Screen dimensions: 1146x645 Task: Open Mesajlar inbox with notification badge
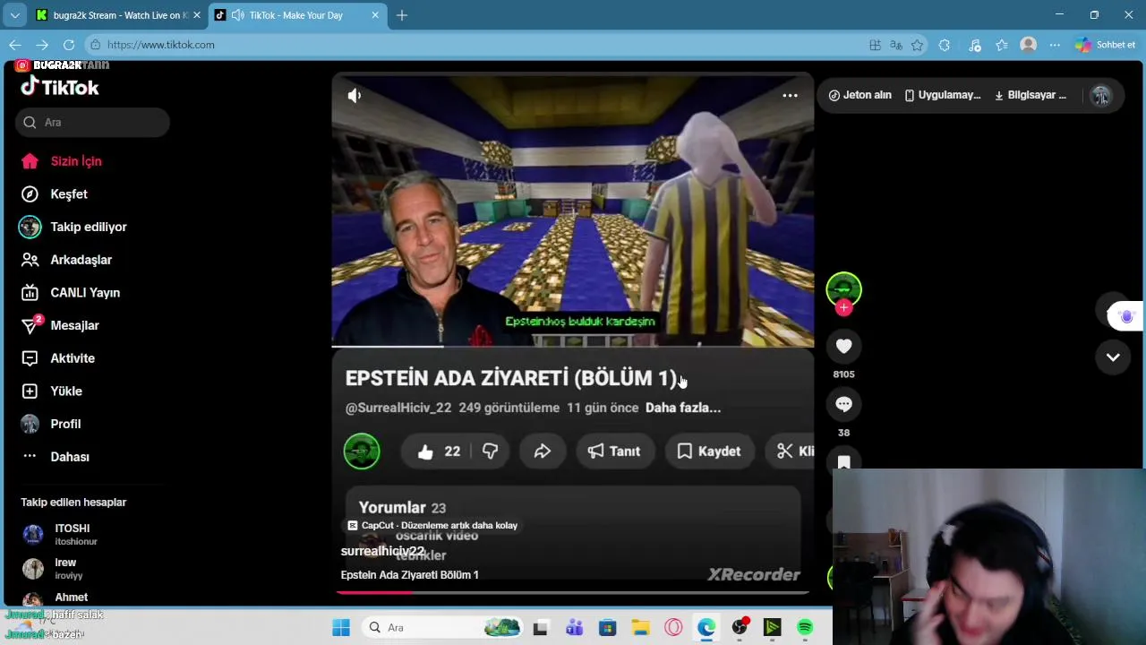(x=59, y=325)
